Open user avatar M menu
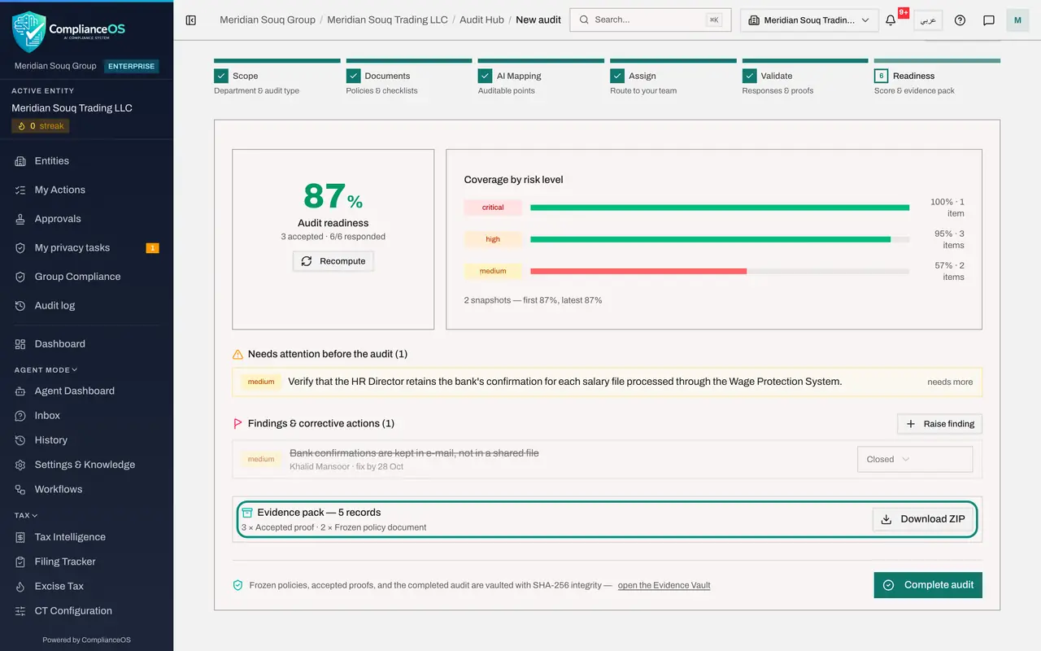This screenshot has width=1041, height=651. point(1017,20)
